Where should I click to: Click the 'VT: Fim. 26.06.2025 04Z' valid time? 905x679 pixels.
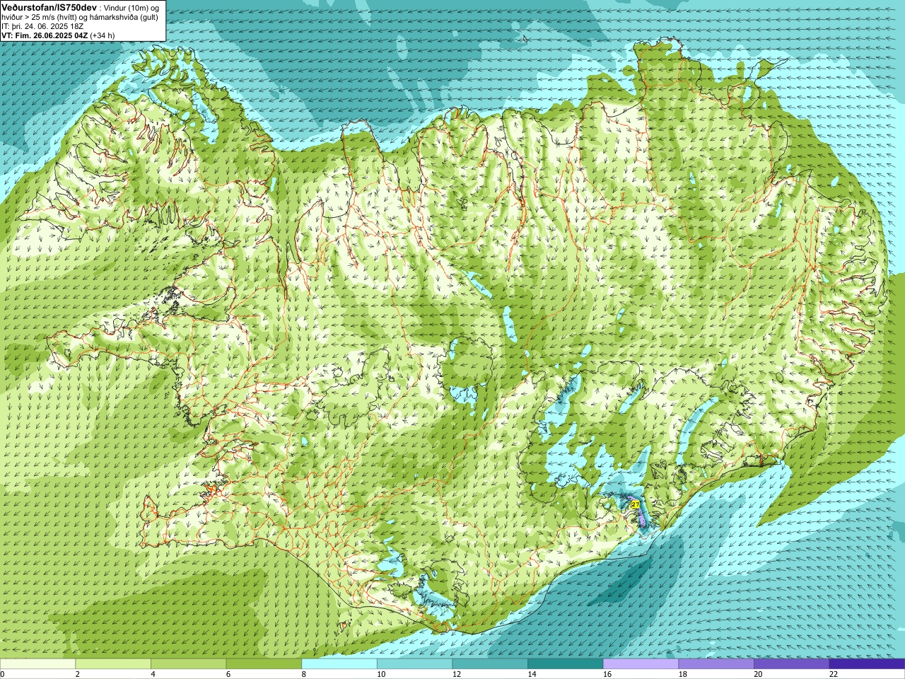(45, 35)
